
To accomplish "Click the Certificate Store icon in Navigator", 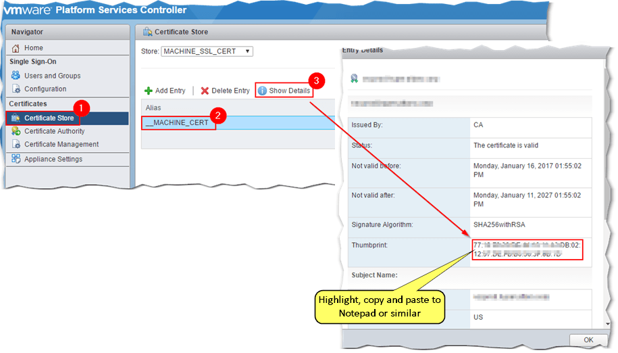I will [16, 118].
